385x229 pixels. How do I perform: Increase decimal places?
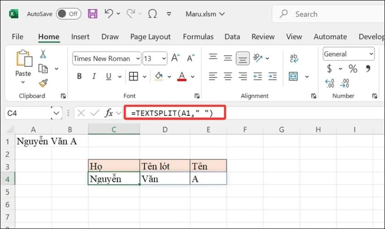pyautogui.click(x=330, y=83)
